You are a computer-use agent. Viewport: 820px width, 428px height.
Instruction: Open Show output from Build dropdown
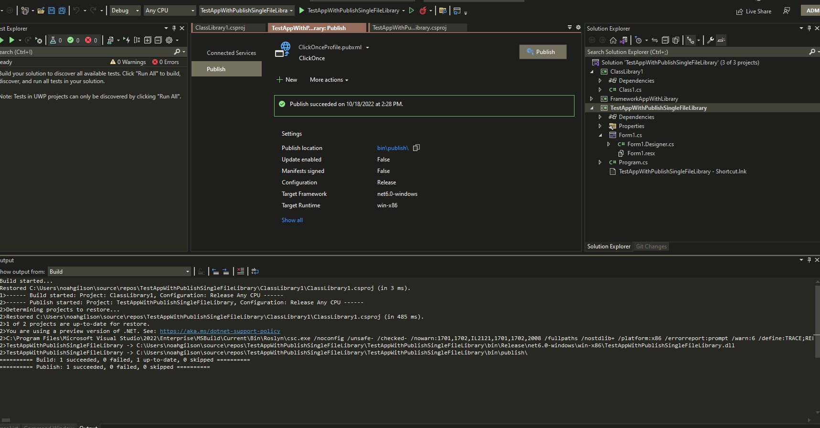click(119, 272)
